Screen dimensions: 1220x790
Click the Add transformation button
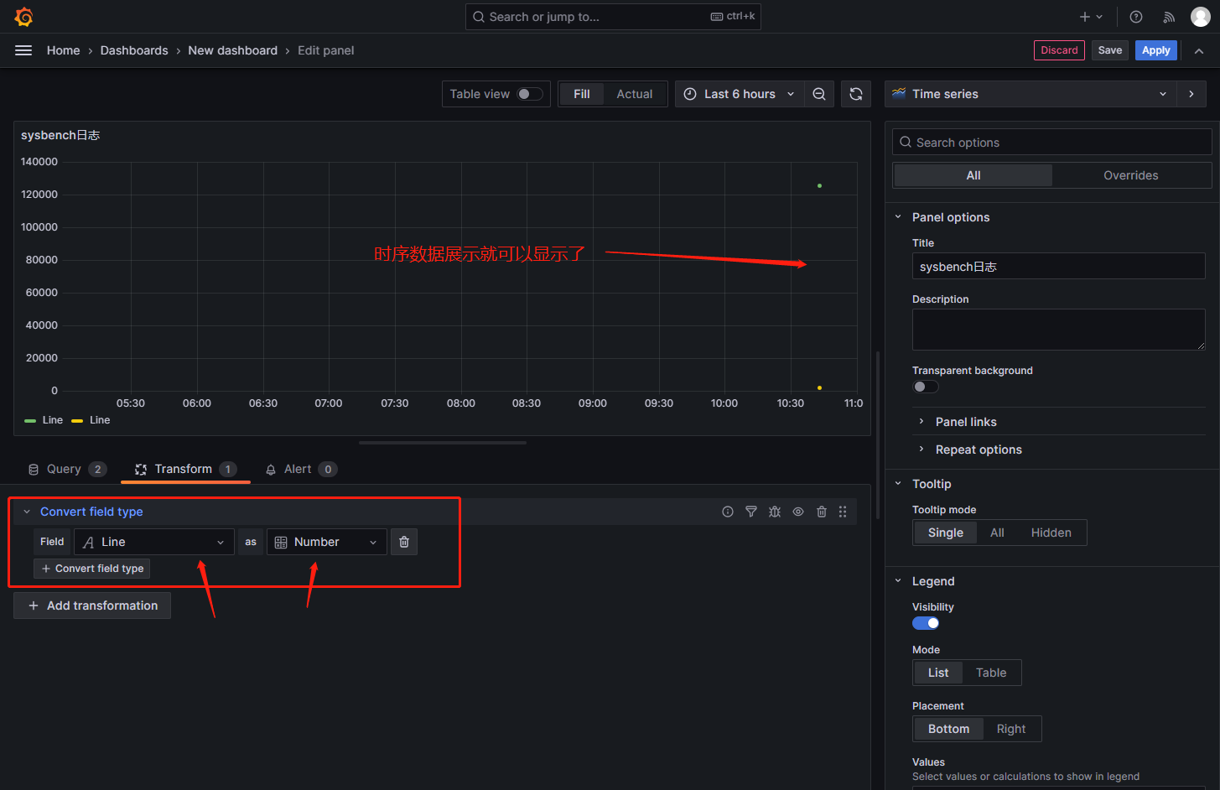pos(92,605)
